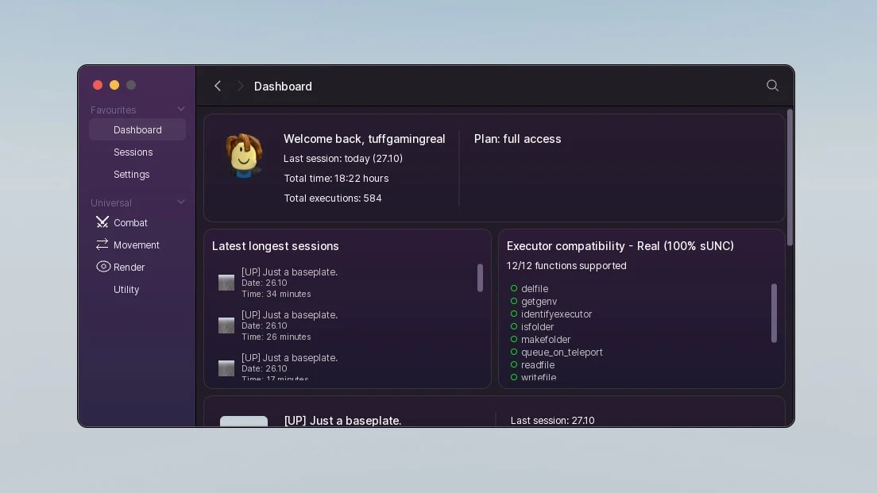Click the "Time: 26 minutes" text
877x493 pixels.
pos(276,337)
